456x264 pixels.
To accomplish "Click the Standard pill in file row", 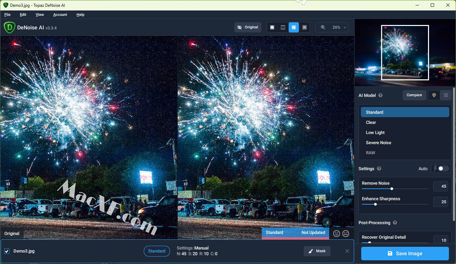I will point(156,251).
